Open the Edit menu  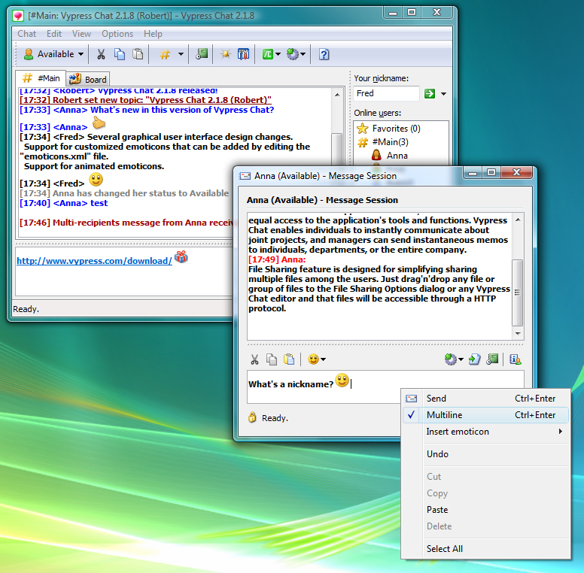point(54,34)
